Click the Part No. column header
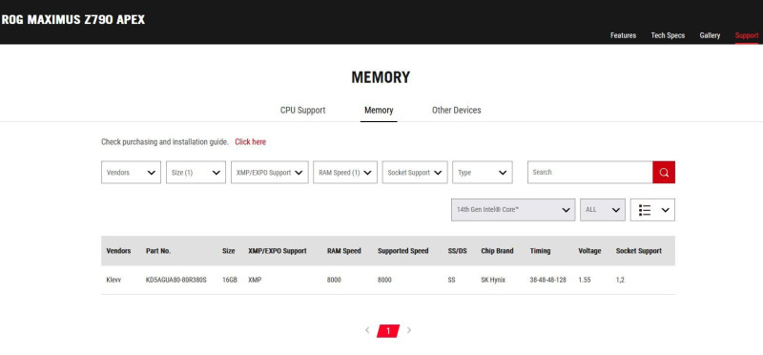 pyautogui.click(x=158, y=251)
